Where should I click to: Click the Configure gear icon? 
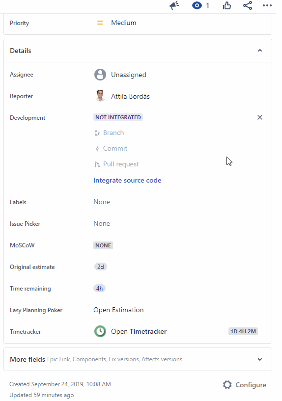pyautogui.click(x=227, y=385)
